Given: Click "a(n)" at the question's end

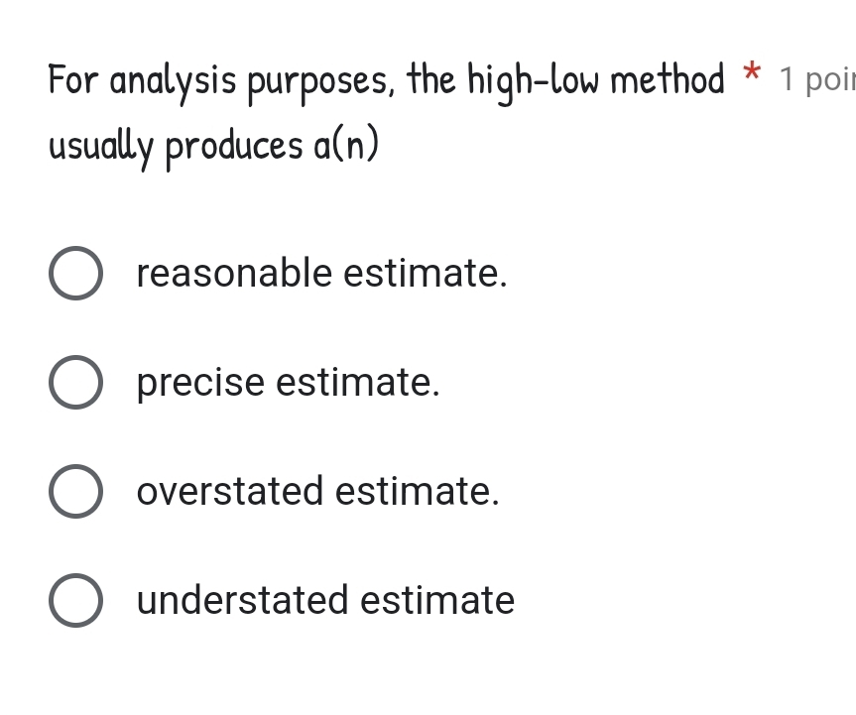Looking at the screenshot, I should (346, 147).
